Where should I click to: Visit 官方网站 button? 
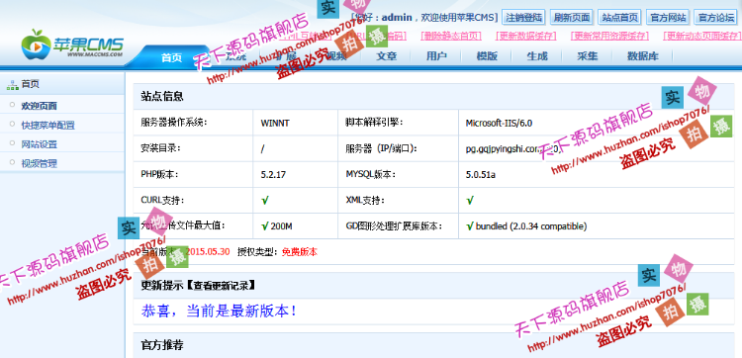point(668,18)
